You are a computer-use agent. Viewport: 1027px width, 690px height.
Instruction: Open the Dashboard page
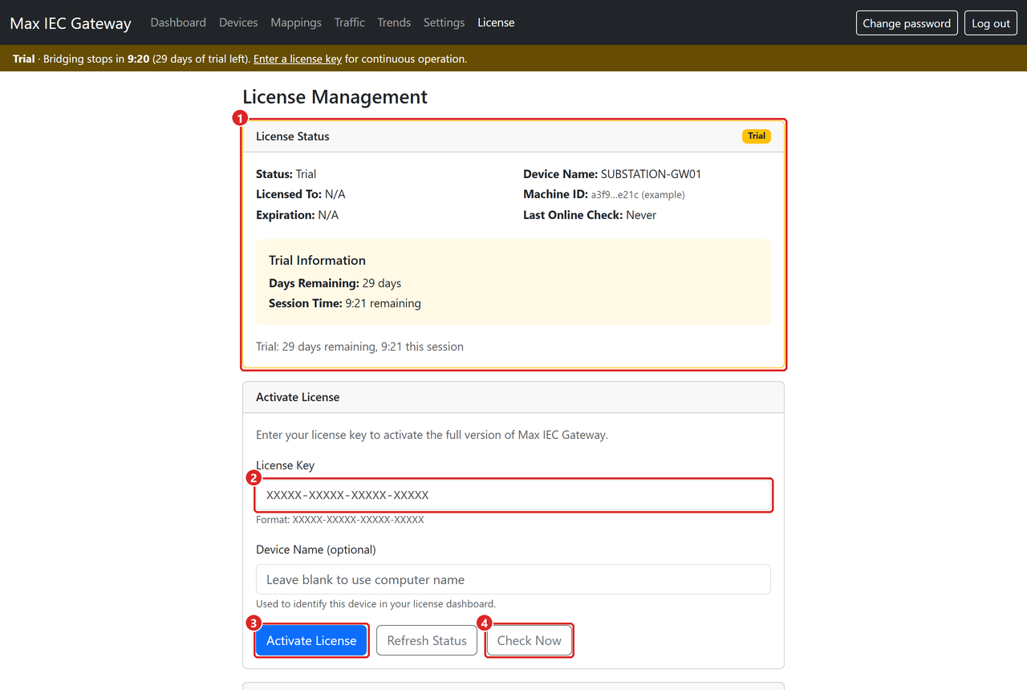pyautogui.click(x=178, y=22)
